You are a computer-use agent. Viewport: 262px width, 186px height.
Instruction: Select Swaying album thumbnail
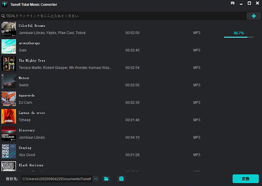point(9,151)
